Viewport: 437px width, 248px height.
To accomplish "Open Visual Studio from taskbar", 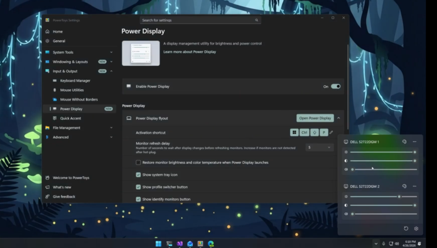I will coord(180,244).
